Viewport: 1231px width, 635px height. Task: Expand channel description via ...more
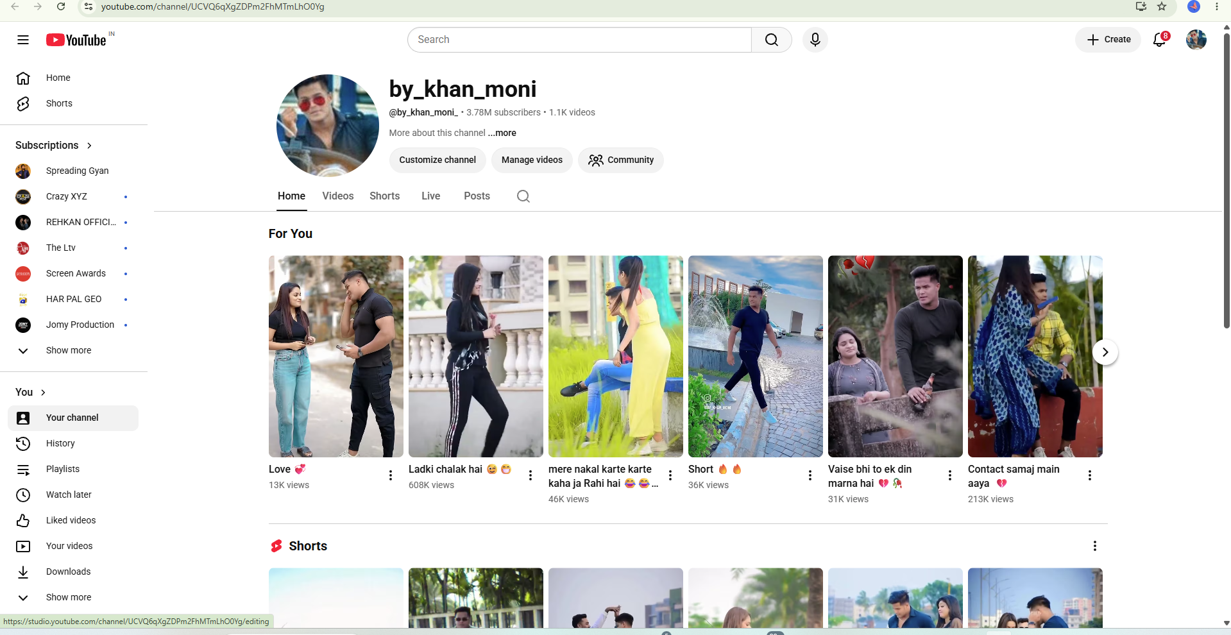(502, 133)
